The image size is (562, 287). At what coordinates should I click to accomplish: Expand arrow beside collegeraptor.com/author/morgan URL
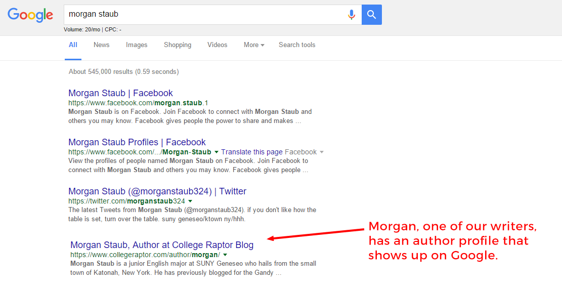coord(225,255)
